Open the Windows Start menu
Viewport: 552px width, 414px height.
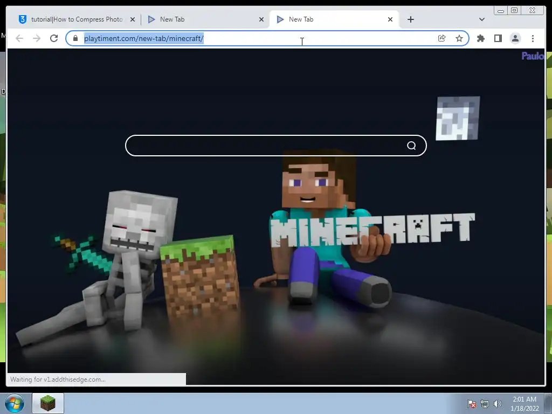14,403
